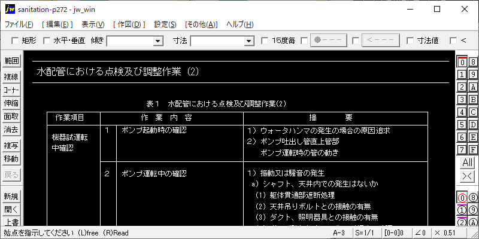Click the 複写 copy tool button

pos(11,146)
